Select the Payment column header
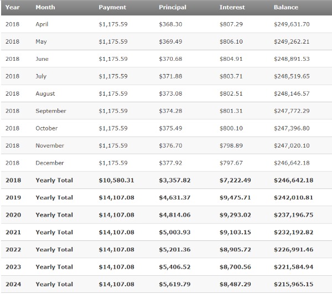This screenshot has width=332, height=294. 112,7
